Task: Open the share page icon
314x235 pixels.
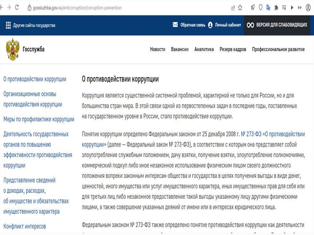Action: (x=233, y=8)
